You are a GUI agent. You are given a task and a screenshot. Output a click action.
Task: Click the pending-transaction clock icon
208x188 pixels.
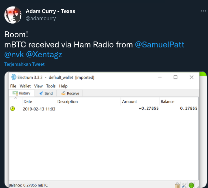pyautogui.click(x=12, y=109)
